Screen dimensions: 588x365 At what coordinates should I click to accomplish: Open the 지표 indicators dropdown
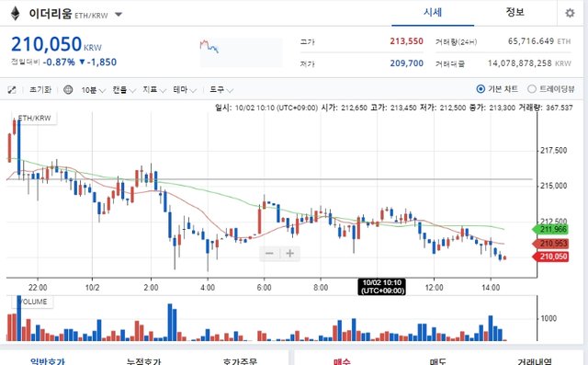pos(154,90)
